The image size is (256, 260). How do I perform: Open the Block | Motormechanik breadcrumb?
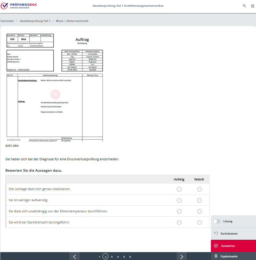click(x=72, y=21)
